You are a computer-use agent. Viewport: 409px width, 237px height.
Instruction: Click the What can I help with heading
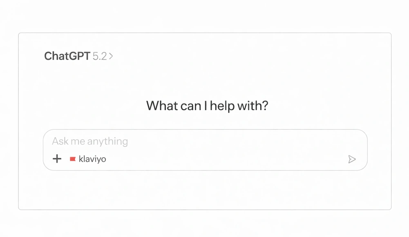(207, 106)
